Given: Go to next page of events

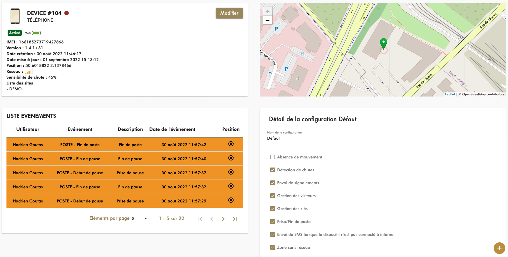Looking at the screenshot, I should click(x=223, y=219).
